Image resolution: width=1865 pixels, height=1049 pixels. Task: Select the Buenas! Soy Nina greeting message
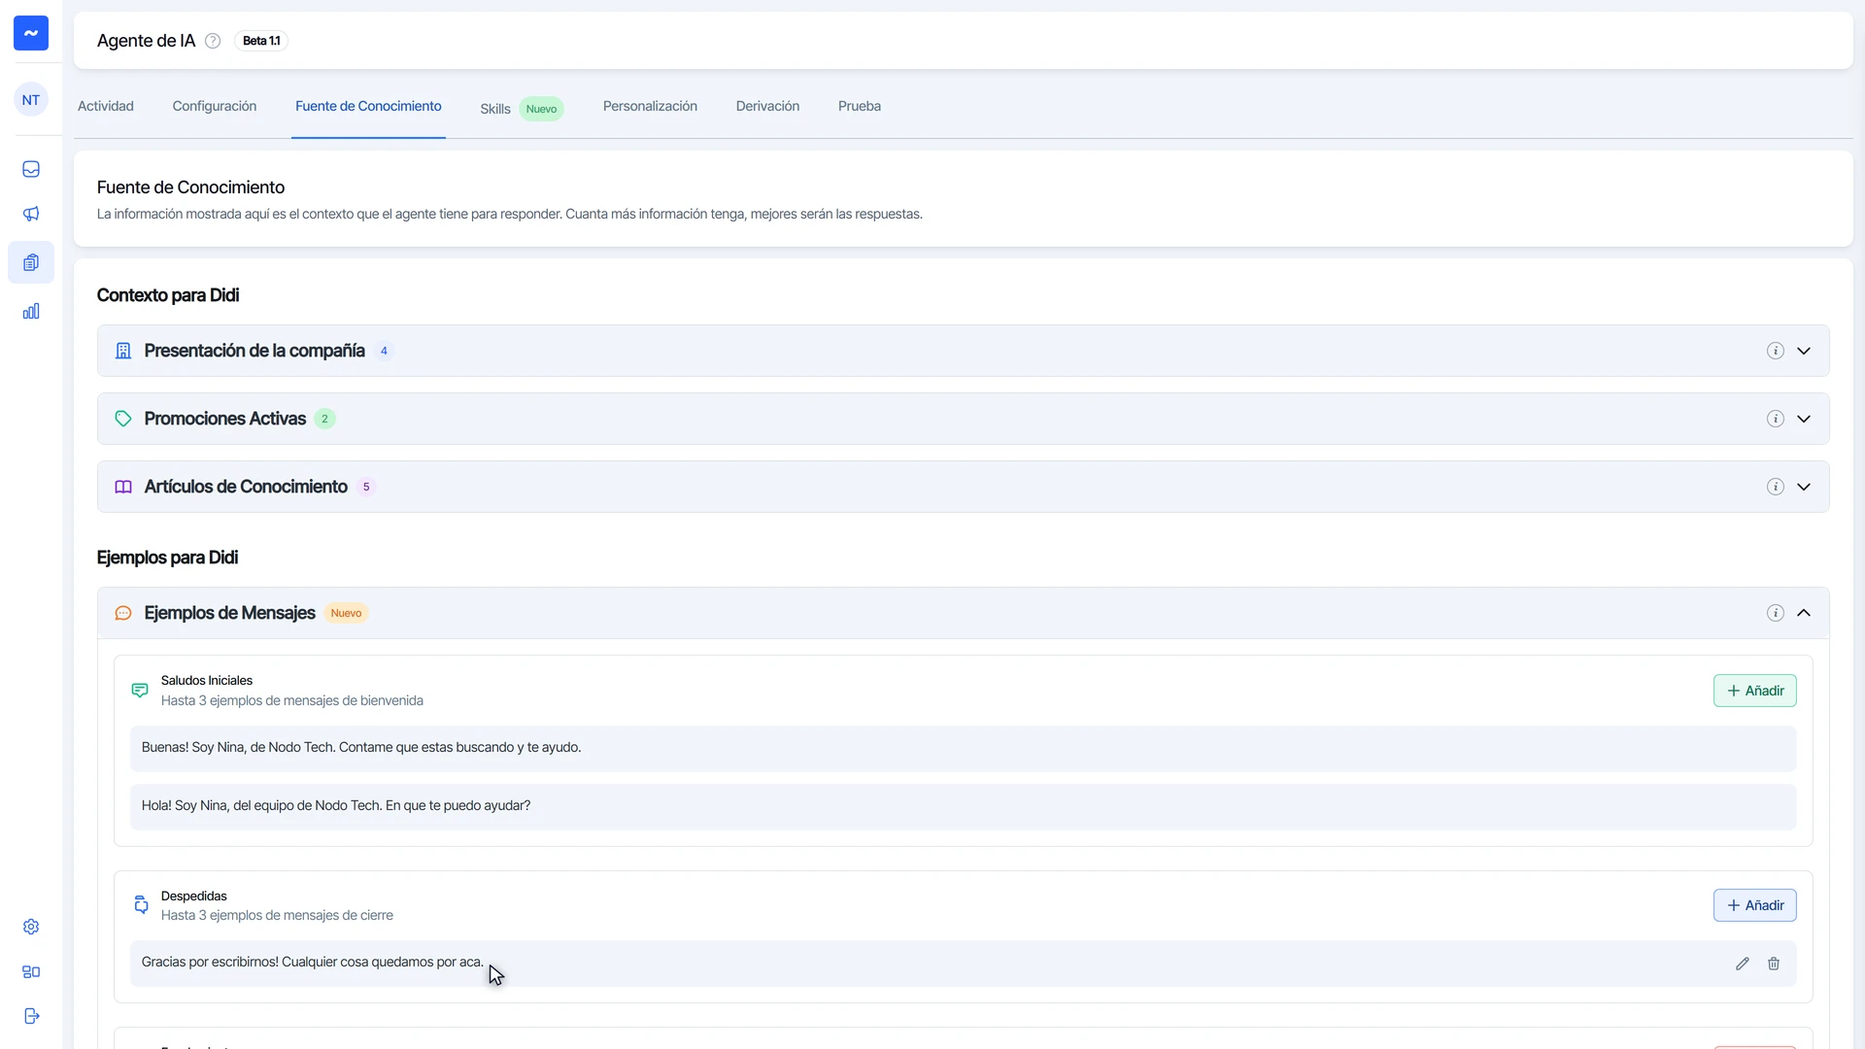click(963, 748)
